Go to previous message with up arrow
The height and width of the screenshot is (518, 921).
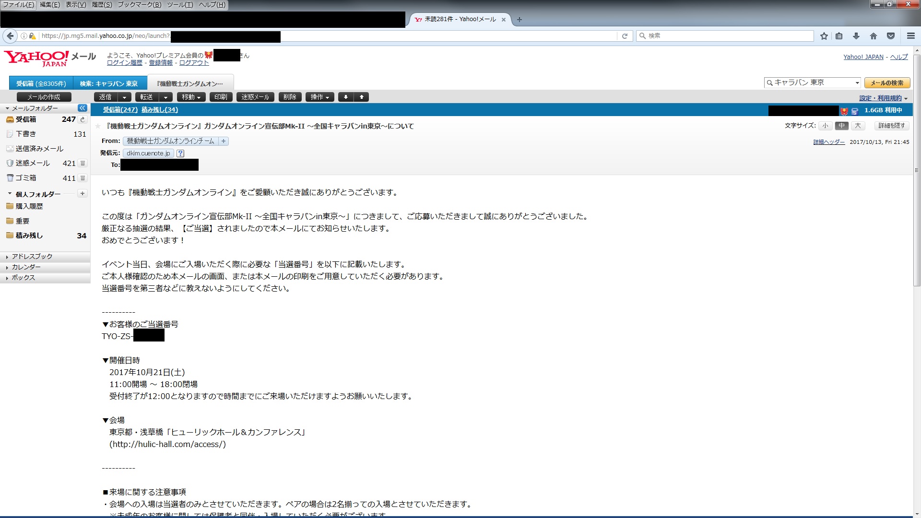362,97
